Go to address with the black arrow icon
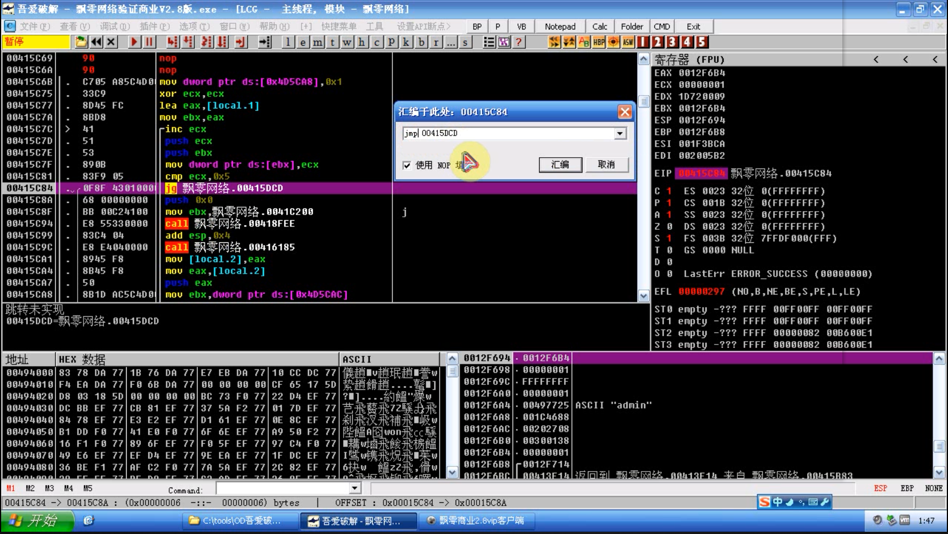 pyautogui.click(x=265, y=42)
